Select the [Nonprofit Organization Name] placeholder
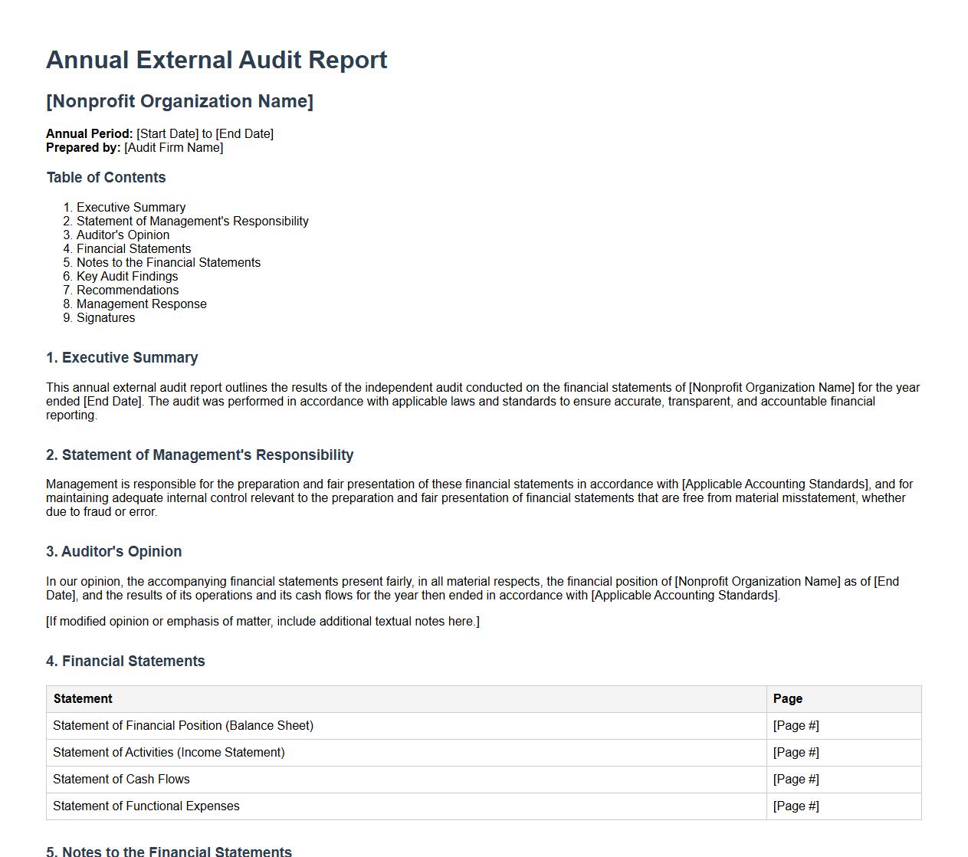The image size is (968, 857). coord(179,100)
